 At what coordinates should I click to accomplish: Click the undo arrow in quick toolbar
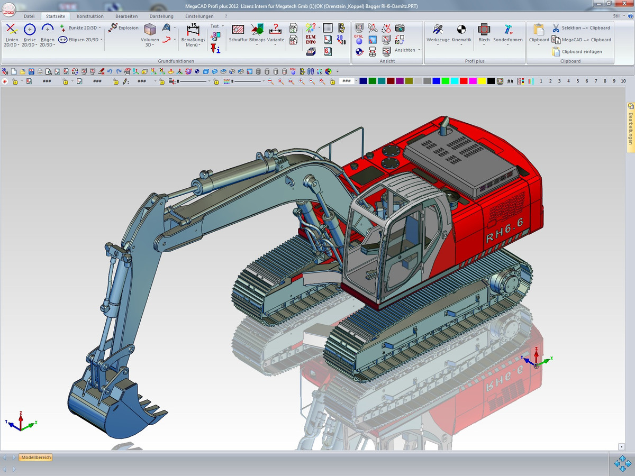tap(110, 71)
